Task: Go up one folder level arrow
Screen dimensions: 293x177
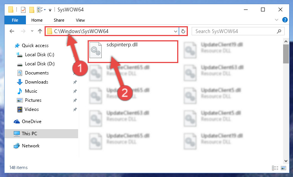Action: point(40,31)
